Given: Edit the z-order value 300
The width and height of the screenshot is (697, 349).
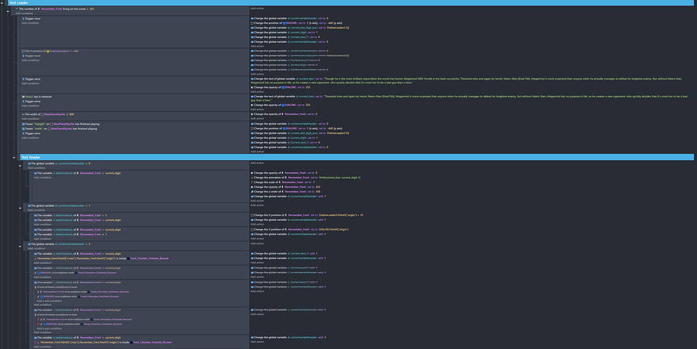Looking at the screenshot, I should tap(317, 191).
